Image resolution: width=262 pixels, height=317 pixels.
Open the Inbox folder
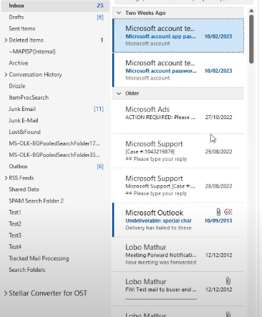(55, 5)
